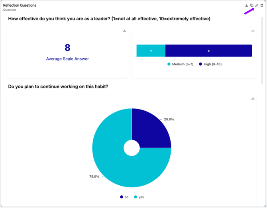
Task: Click the 25% 'no' pie slice
Action: [149, 130]
